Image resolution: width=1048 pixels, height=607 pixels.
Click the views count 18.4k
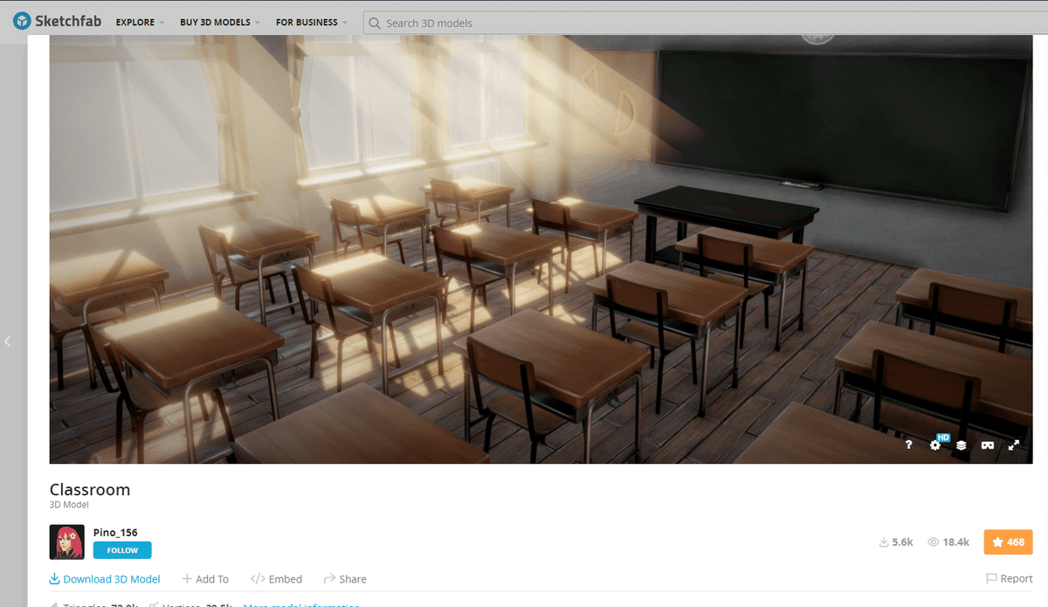948,542
